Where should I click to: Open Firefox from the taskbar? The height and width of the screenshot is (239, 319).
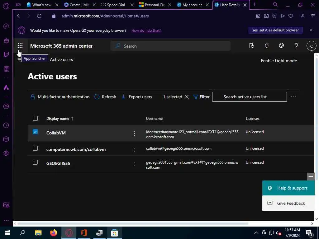tap(54, 233)
